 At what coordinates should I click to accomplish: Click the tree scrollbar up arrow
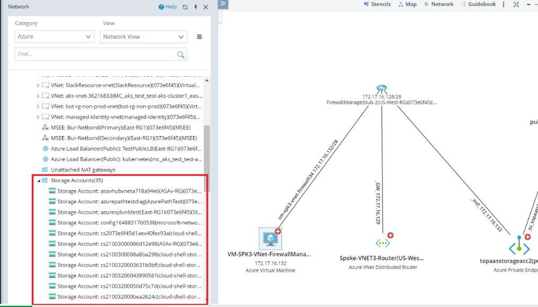click(x=207, y=80)
